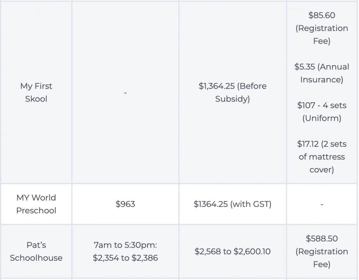
Task: Click the "(Uniform)" label
Action: [322, 118]
